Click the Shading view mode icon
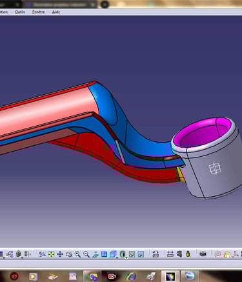 click(x=123, y=254)
